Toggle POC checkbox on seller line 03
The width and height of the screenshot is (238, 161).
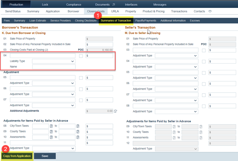point(204,50)
